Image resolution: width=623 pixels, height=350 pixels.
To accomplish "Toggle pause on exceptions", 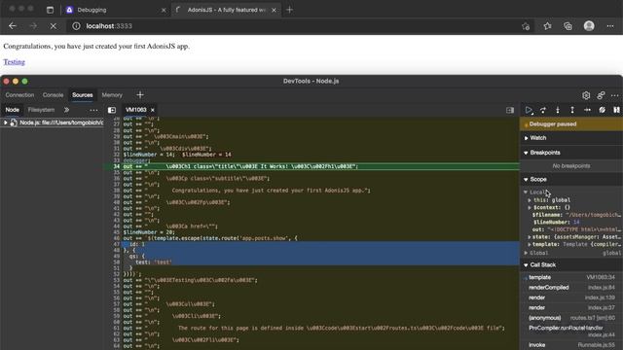I will 616,110.
